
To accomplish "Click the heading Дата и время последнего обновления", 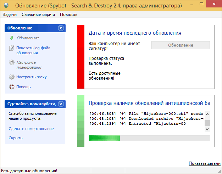I will [135, 33].
